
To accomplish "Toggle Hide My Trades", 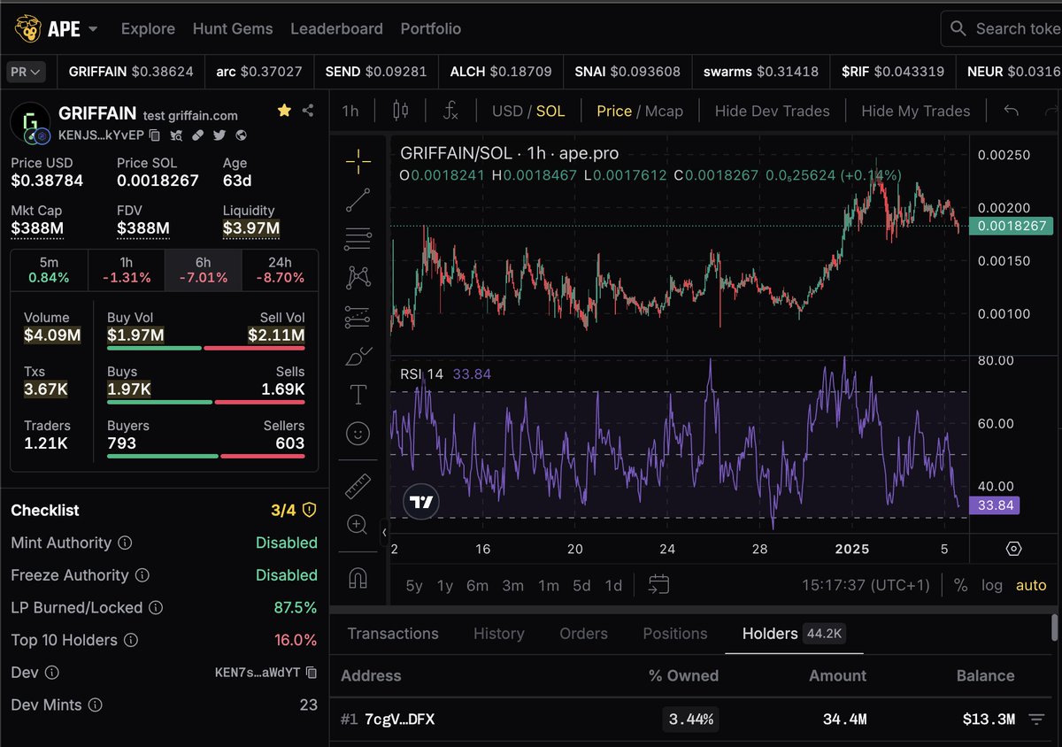I will [x=915, y=111].
